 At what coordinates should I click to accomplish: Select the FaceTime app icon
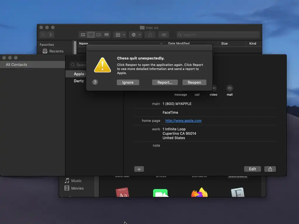(161, 193)
